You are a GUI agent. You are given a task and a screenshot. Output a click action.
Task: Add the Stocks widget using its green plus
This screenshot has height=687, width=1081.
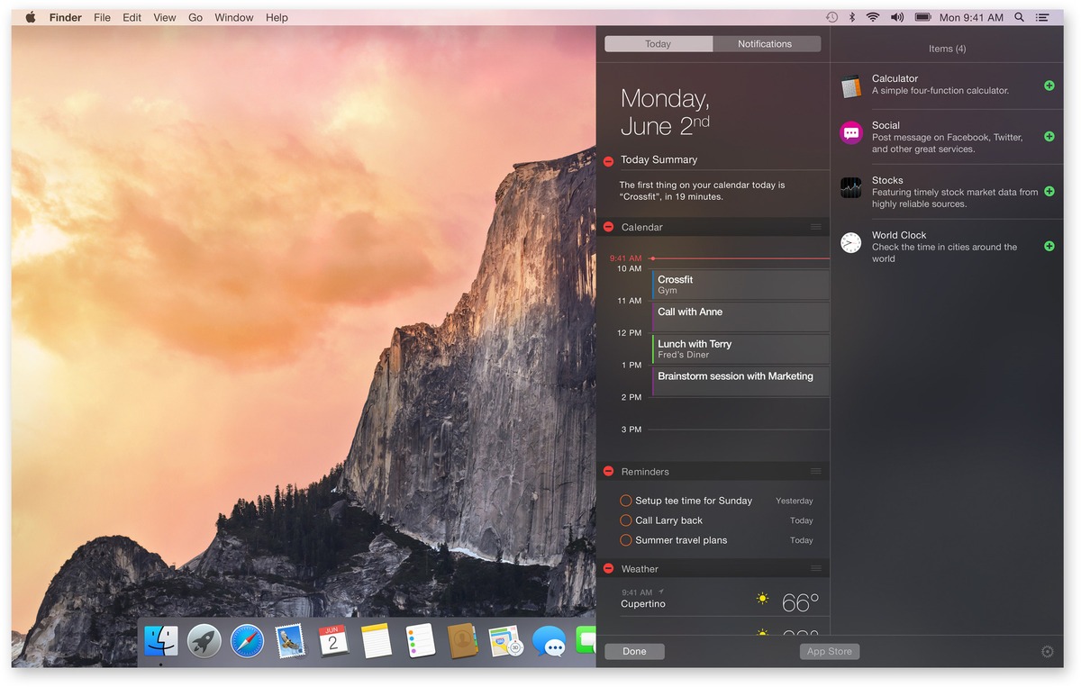1049,191
